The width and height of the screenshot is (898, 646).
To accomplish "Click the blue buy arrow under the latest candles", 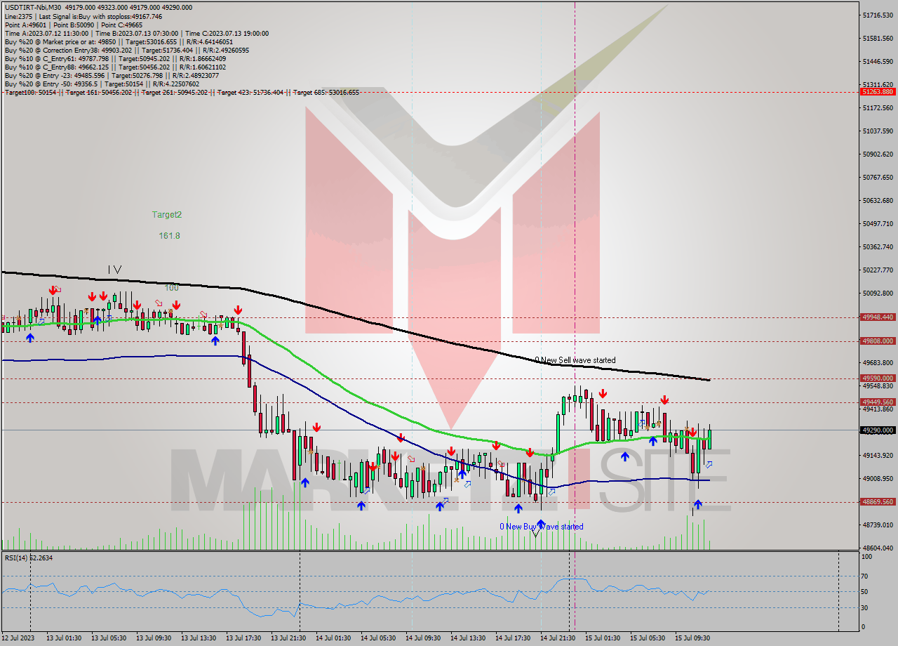I will pos(698,504).
